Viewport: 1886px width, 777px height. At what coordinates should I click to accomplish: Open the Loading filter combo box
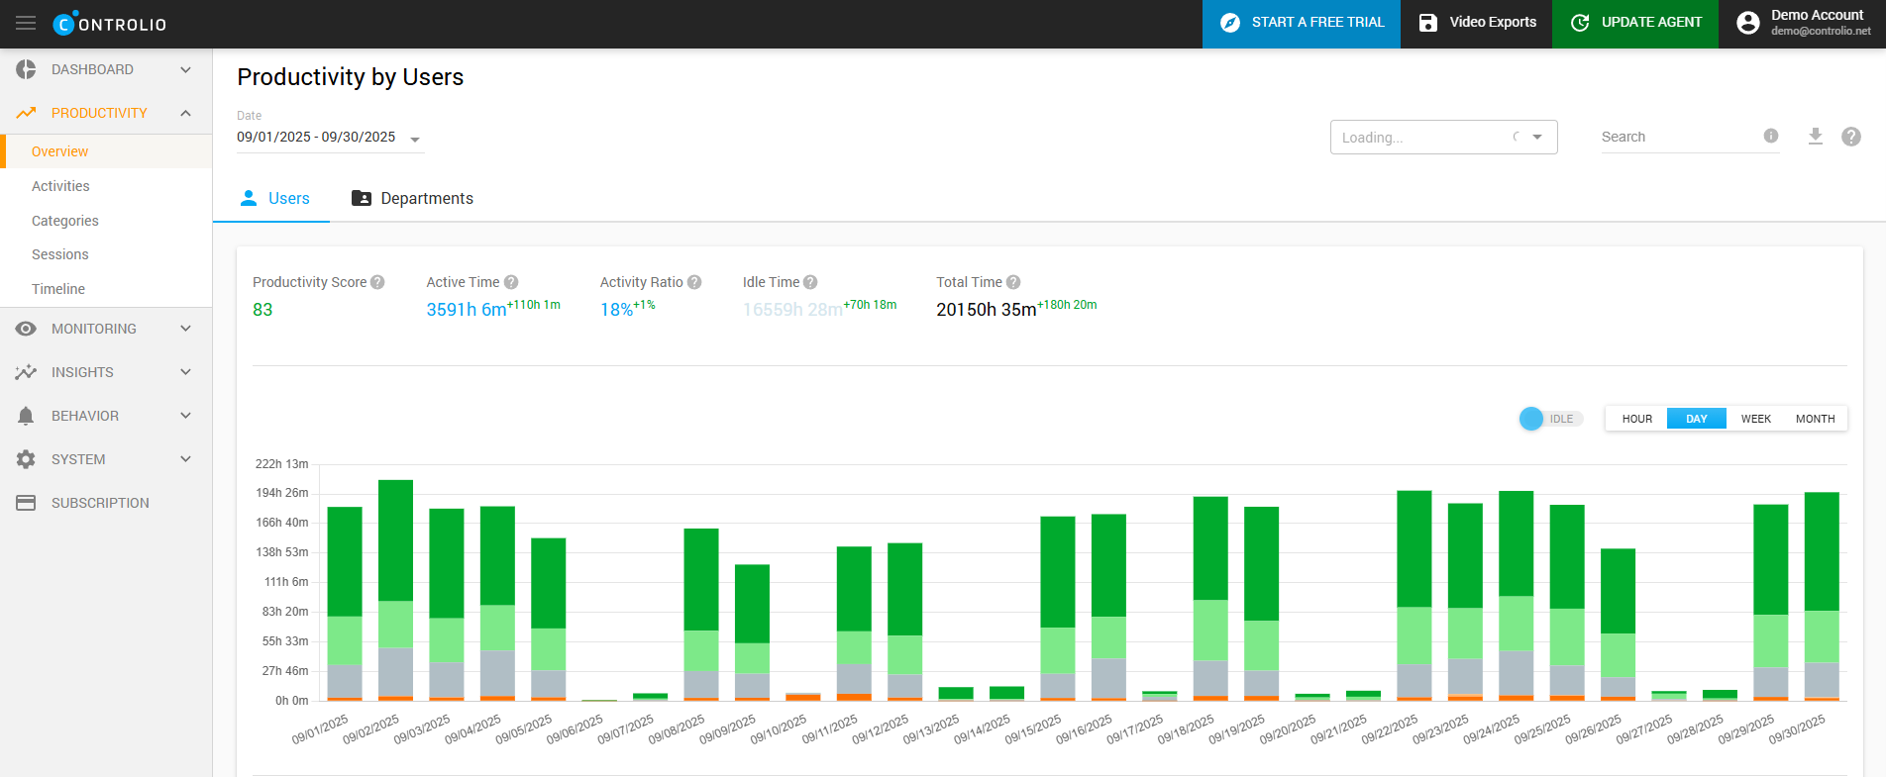[x=1442, y=138]
